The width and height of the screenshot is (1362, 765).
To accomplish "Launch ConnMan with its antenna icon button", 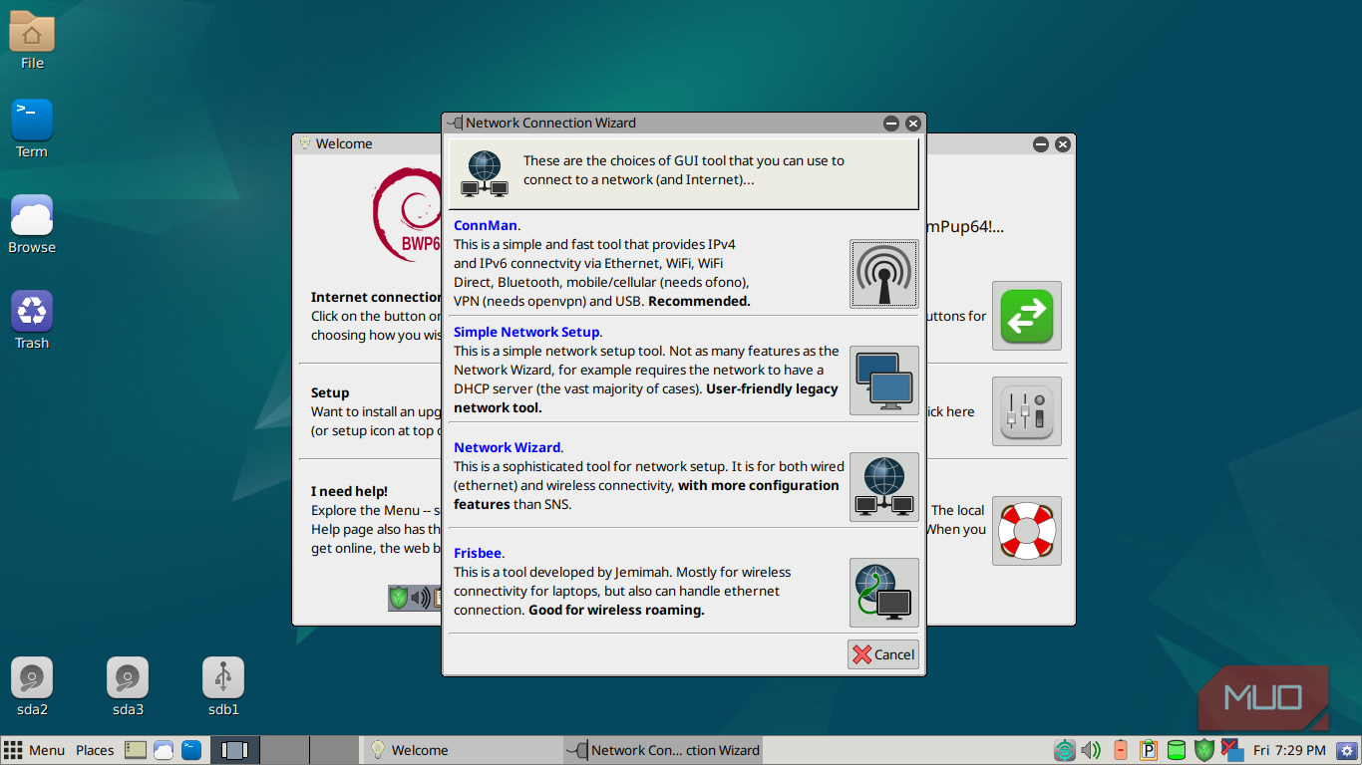I will pyautogui.click(x=883, y=274).
